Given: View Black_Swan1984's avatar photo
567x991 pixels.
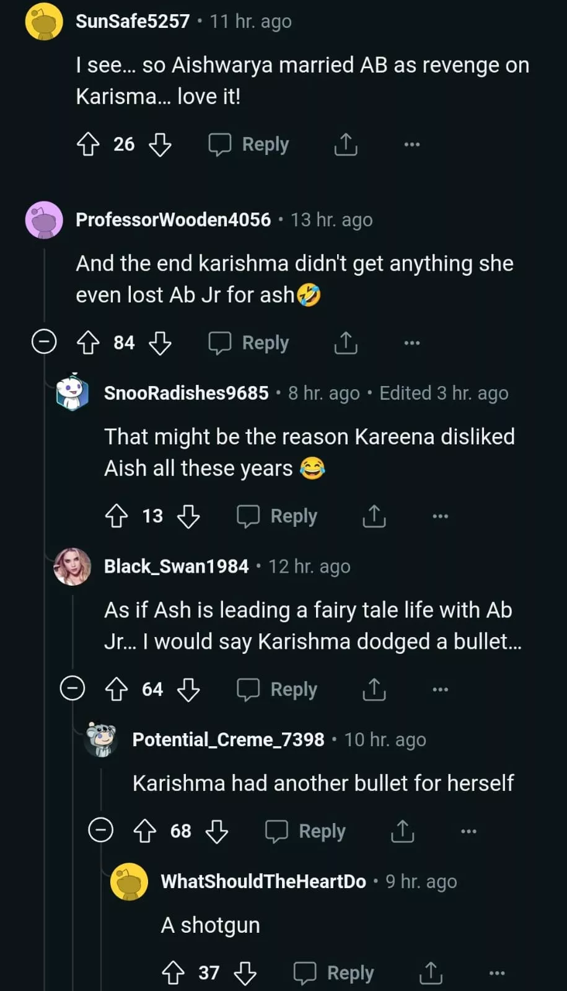Looking at the screenshot, I should point(73,566).
